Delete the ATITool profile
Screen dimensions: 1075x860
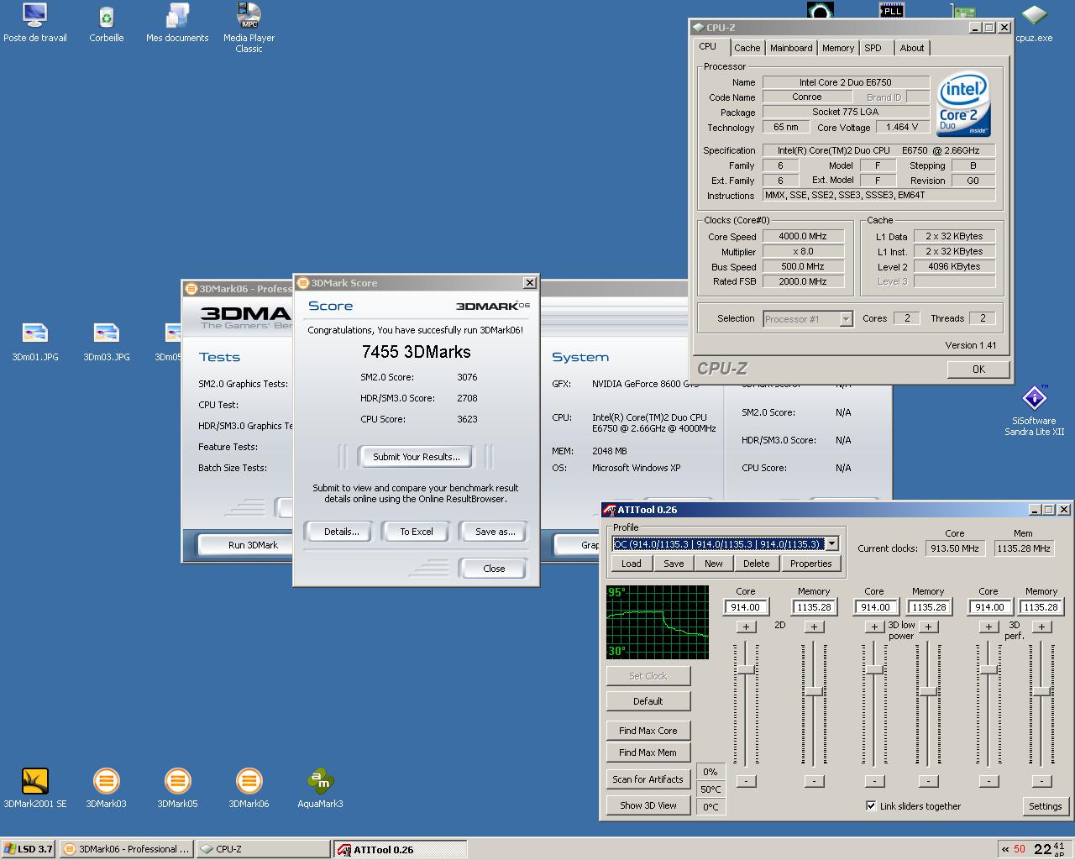coord(756,564)
